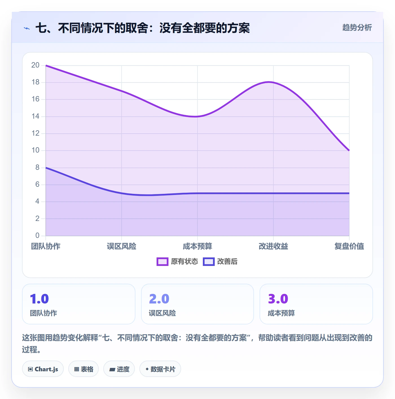Click the lightning icon beside the title
The image size is (395, 399).
click(27, 28)
